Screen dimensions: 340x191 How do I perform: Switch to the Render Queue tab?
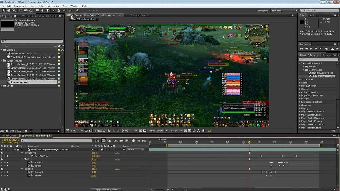pos(9,136)
